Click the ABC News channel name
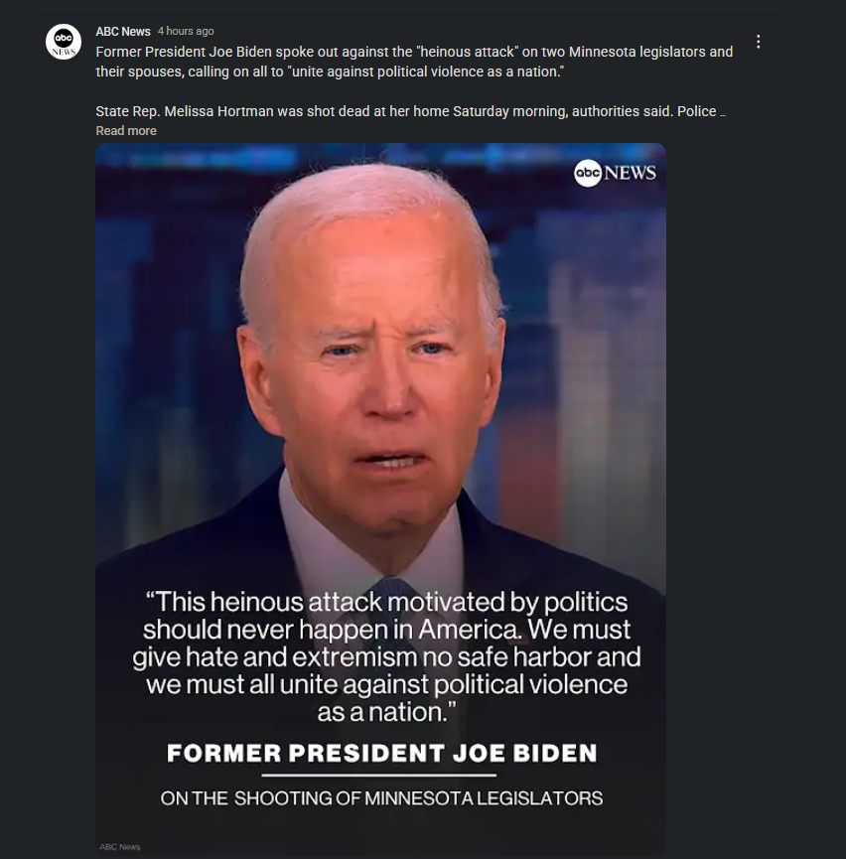 123,31
